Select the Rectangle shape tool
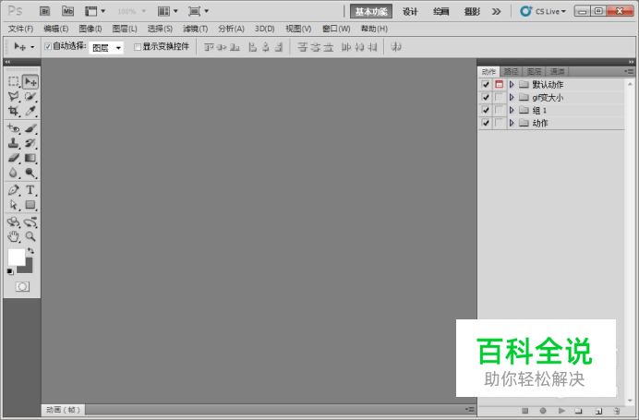This screenshot has width=639, height=420. tap(30, 205)
